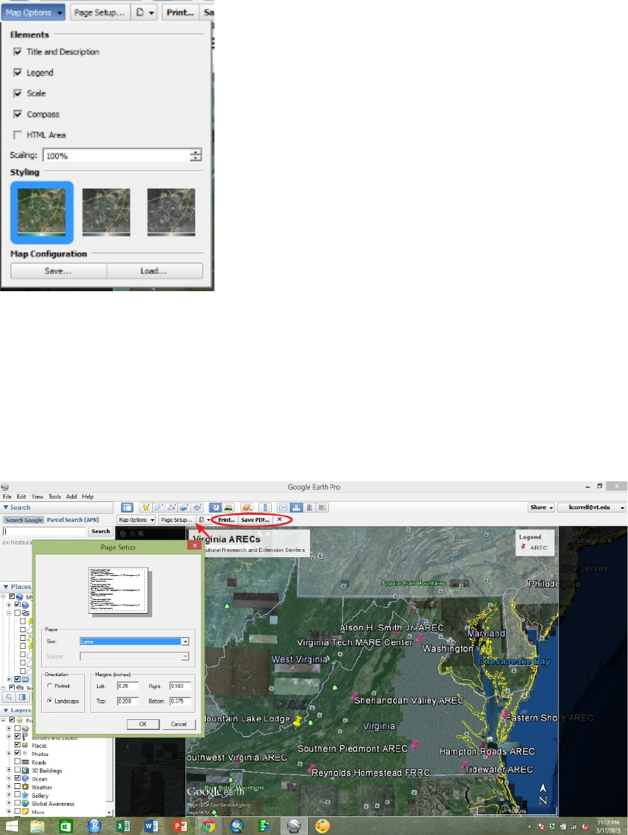Image resolution: width=628 pixels, height=835 pixels.
Task: Uncheck the Scale element checkbox
Action: 17,94
